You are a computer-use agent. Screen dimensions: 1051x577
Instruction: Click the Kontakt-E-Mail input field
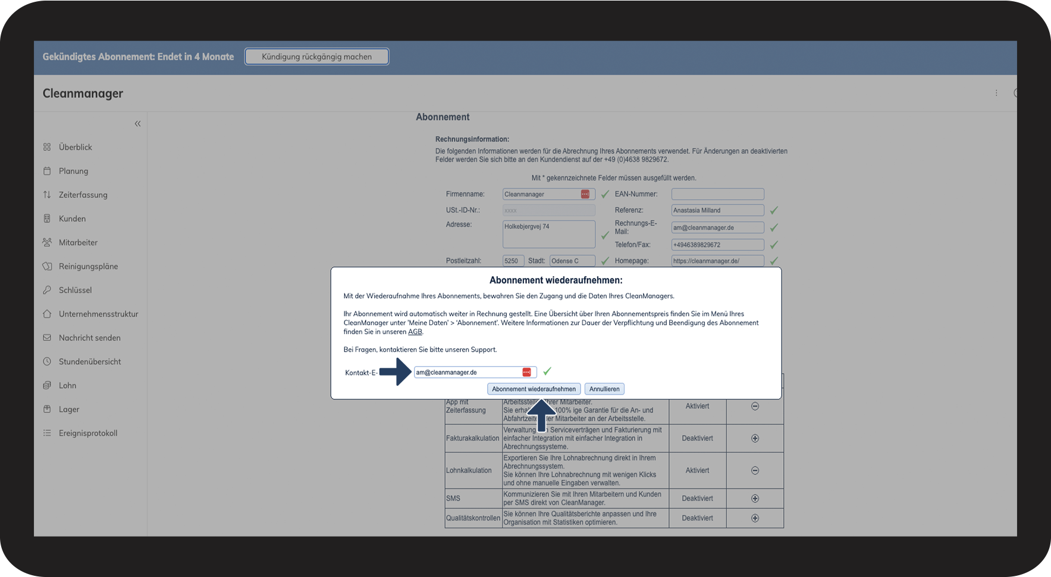point(475,372)
